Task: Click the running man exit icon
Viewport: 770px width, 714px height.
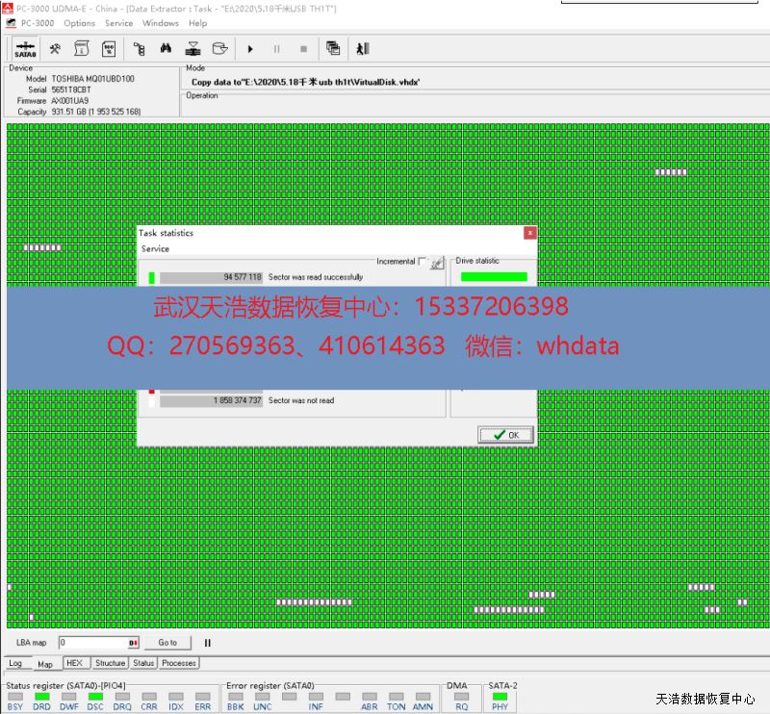Action: [x=362, y=48]
